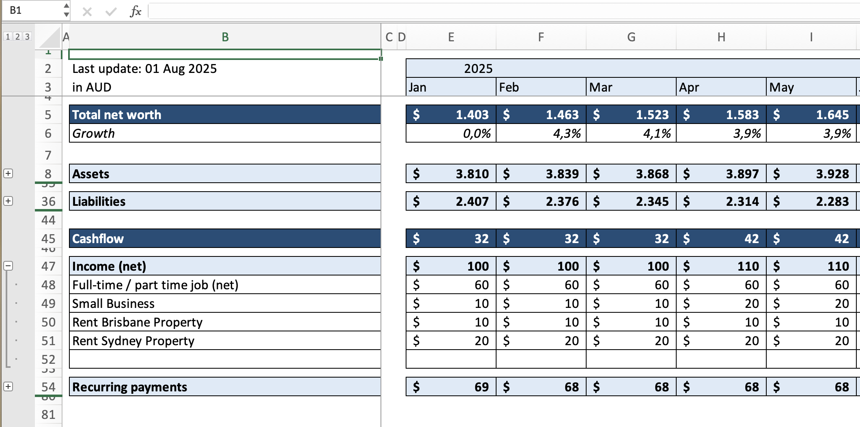Click the Enter (✓) icon beside formula bar
The image size is (860, 427).
[x=110, y=11]
